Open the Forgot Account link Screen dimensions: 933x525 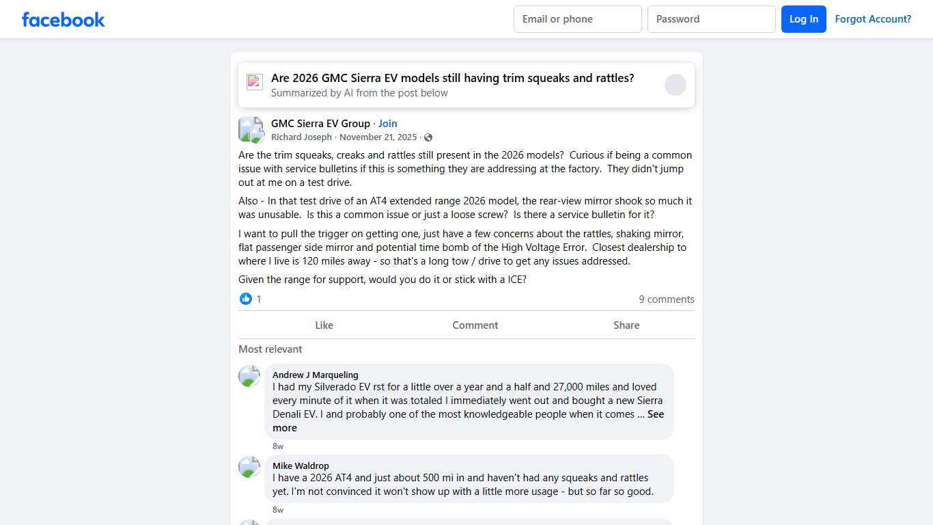point(873,19)
